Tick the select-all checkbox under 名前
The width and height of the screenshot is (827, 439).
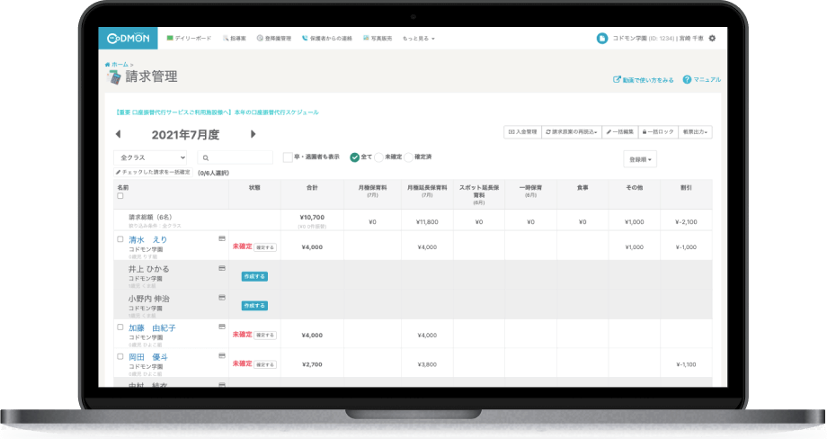120,195
